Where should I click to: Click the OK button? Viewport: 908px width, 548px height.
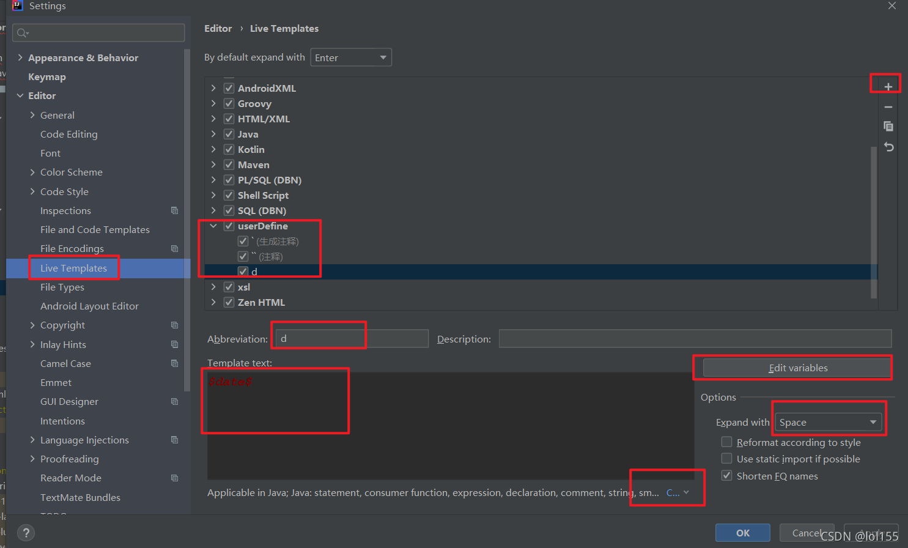pos(742,533)
